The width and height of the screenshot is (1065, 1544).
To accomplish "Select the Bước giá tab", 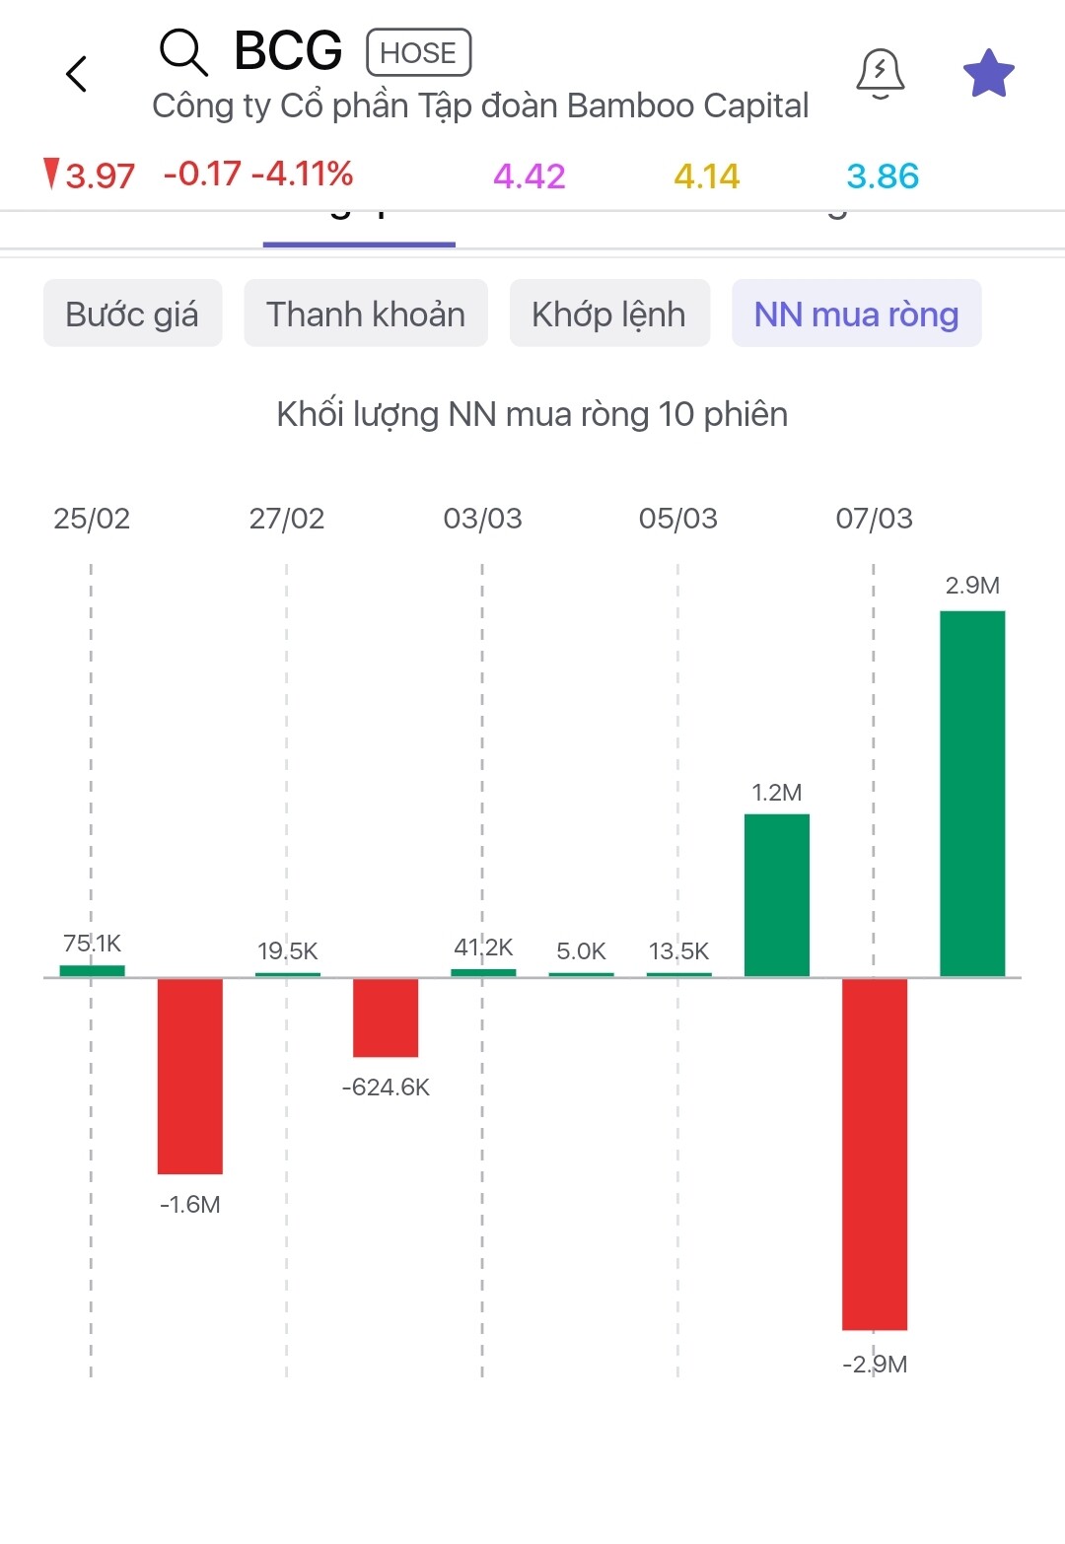I will 132,314.
